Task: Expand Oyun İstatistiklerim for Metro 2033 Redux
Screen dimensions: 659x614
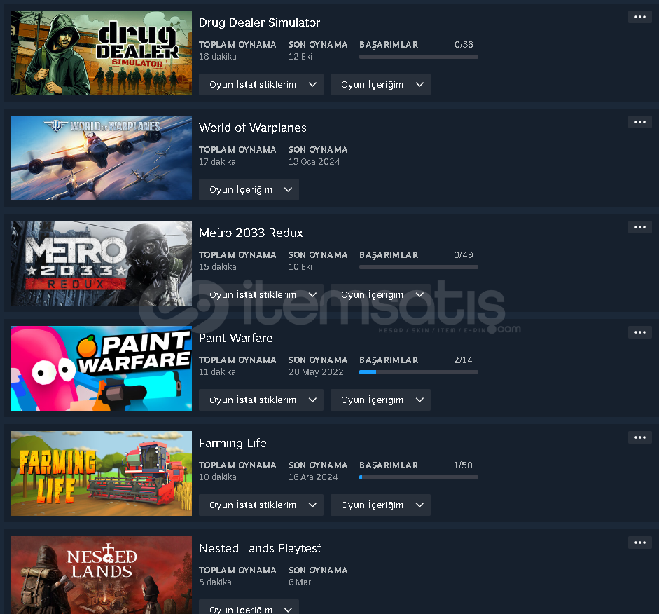Action: click(261, 295)
